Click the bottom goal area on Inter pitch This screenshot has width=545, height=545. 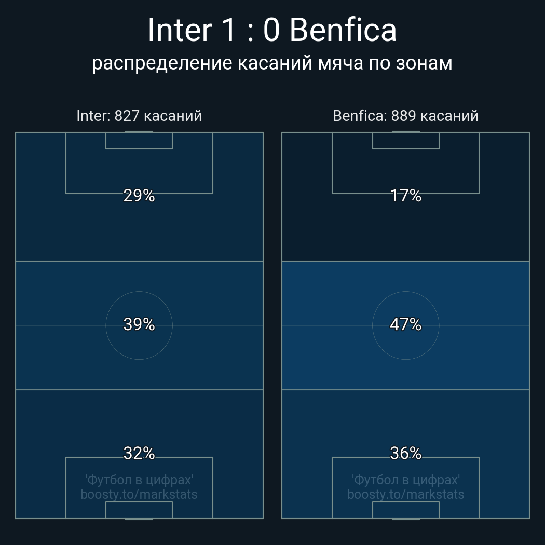[x=139, y=510]
